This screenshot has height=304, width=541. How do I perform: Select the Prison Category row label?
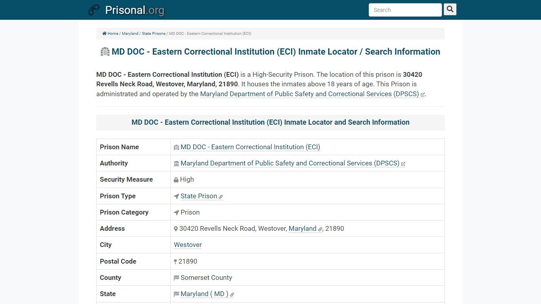point(124,212)
